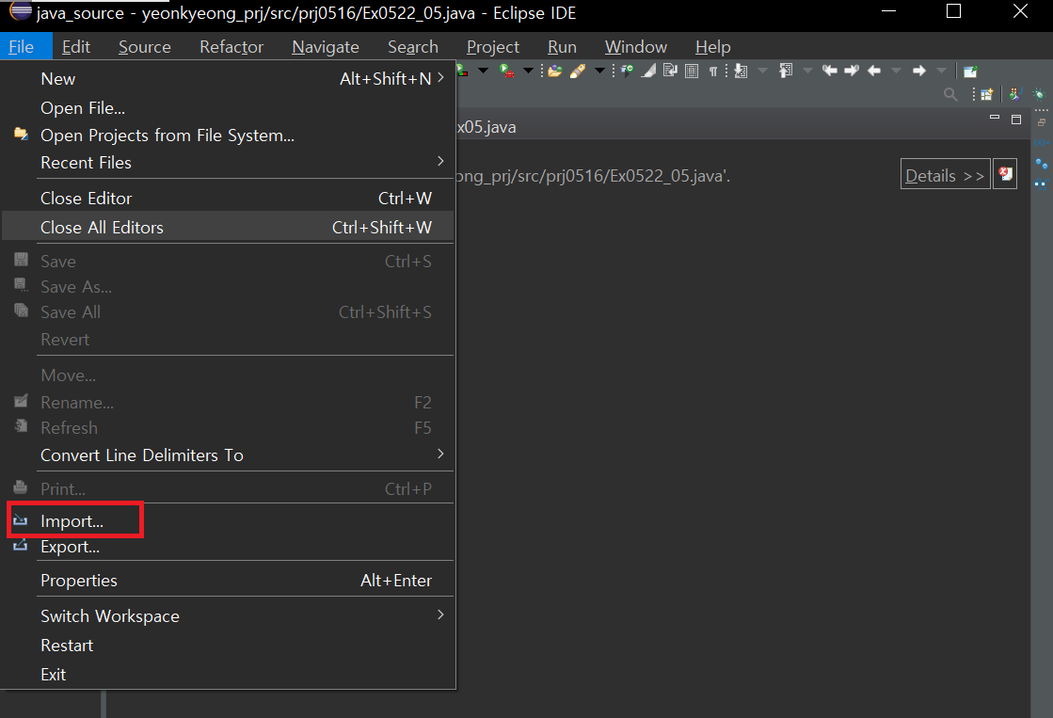This screenshot has height=718, width=1053.
Task: Open the Variables (x)= view icon
Action: tap(1042, 142)
